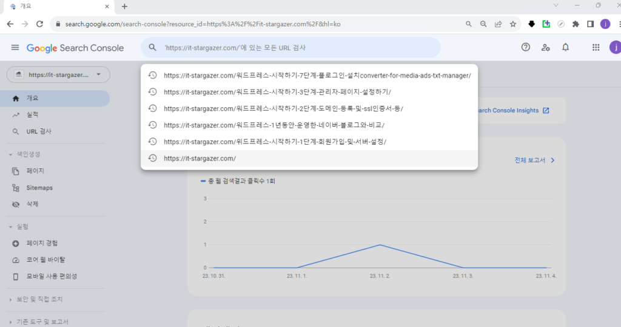
Task: Click the Google Search Console logo
Action: click(x=75, y=48)
